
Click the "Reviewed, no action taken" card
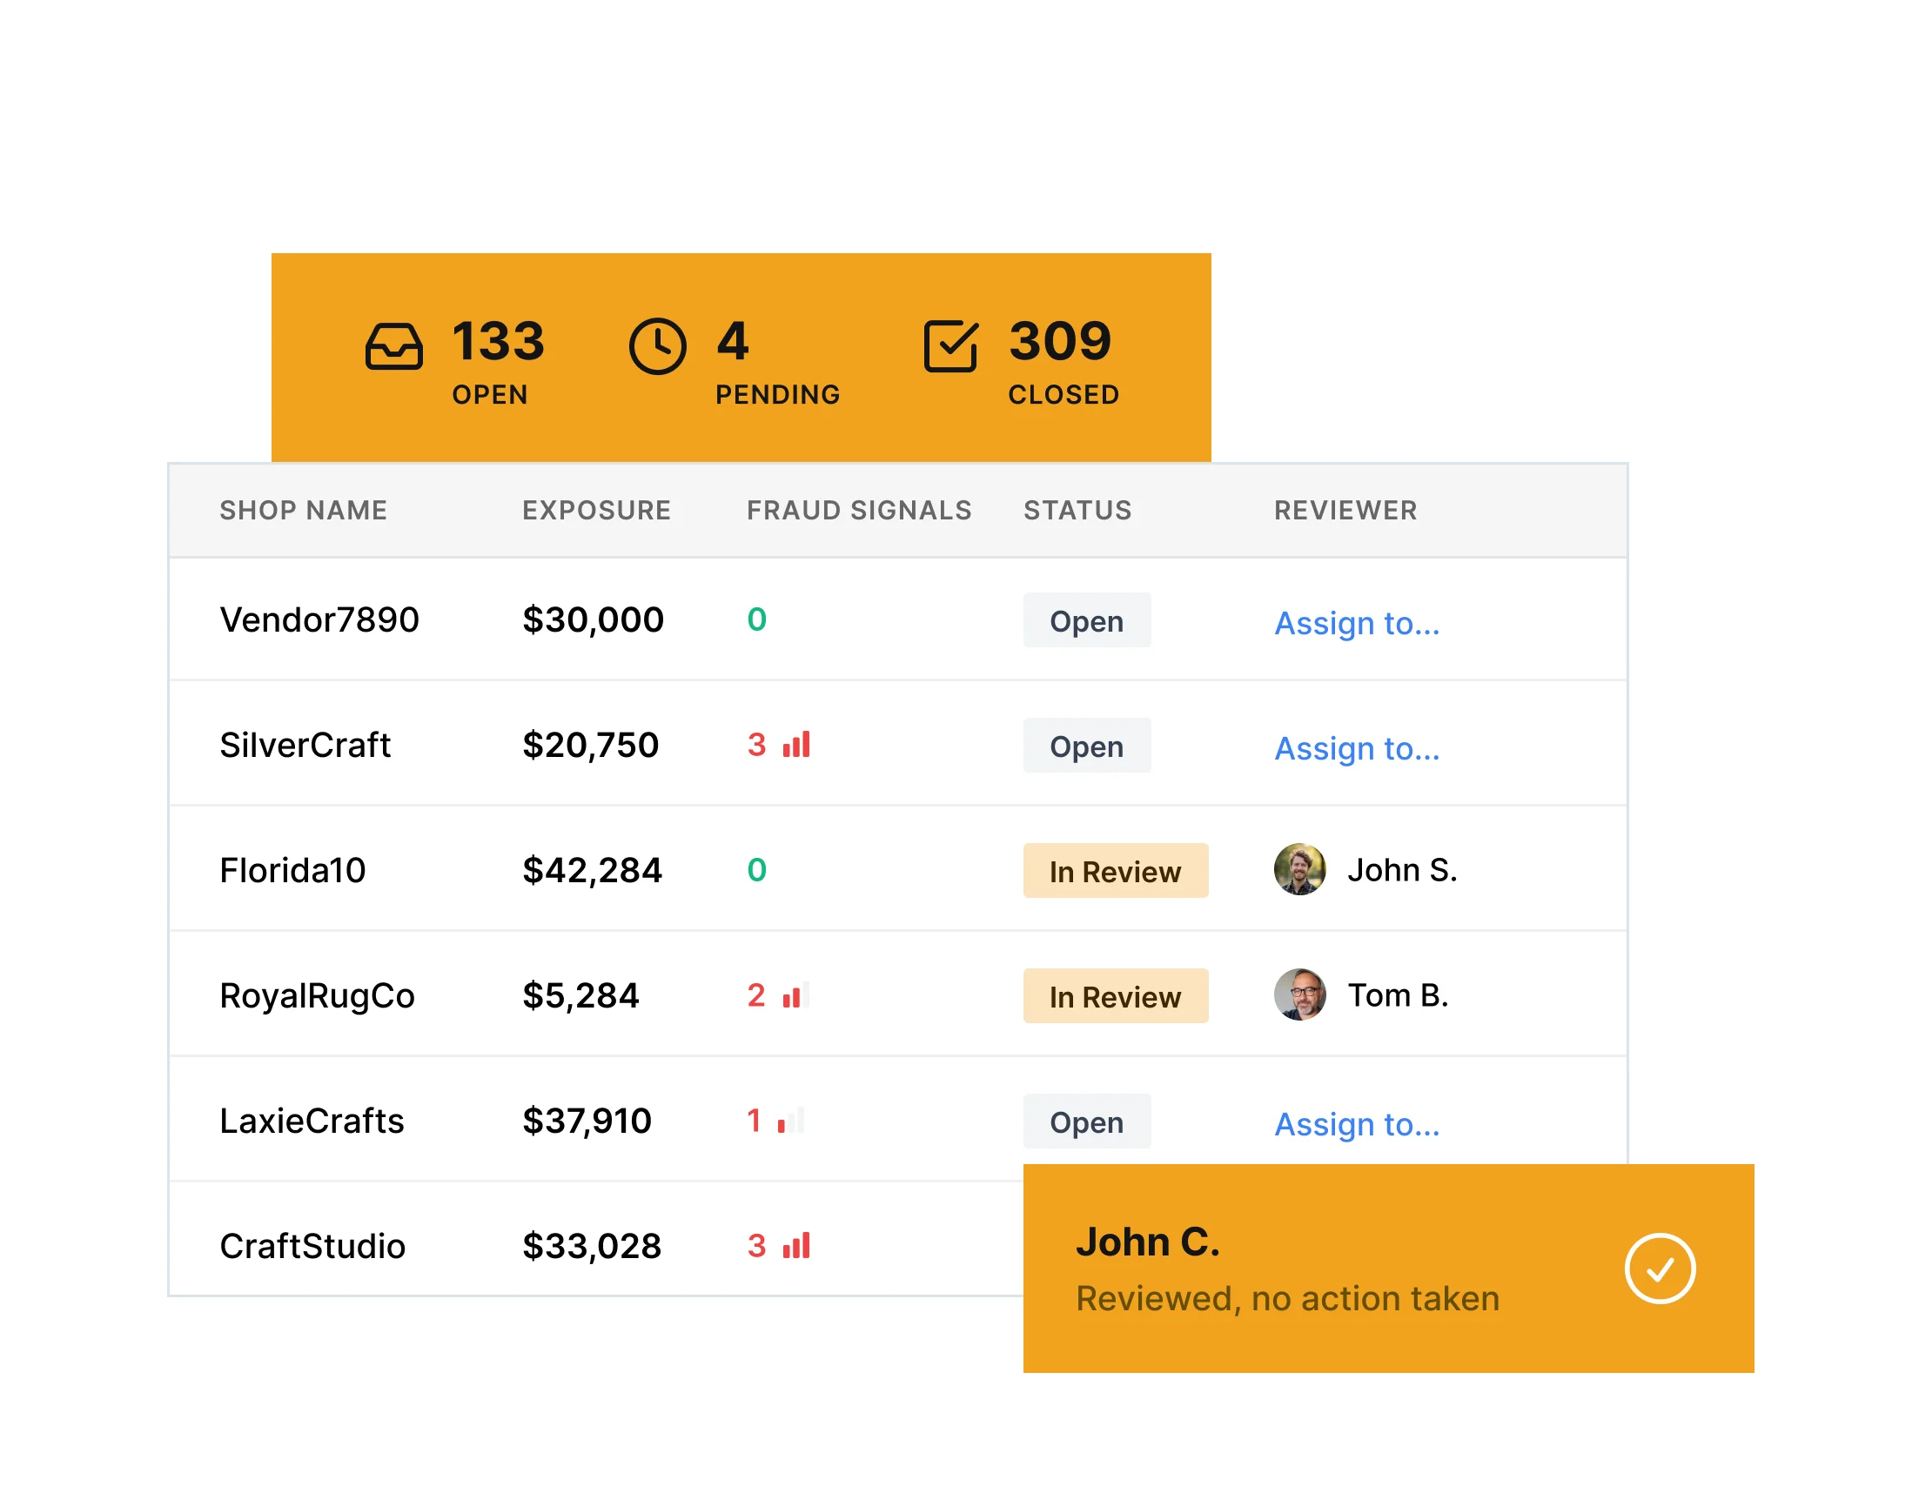click(x=1287, y=1299)
